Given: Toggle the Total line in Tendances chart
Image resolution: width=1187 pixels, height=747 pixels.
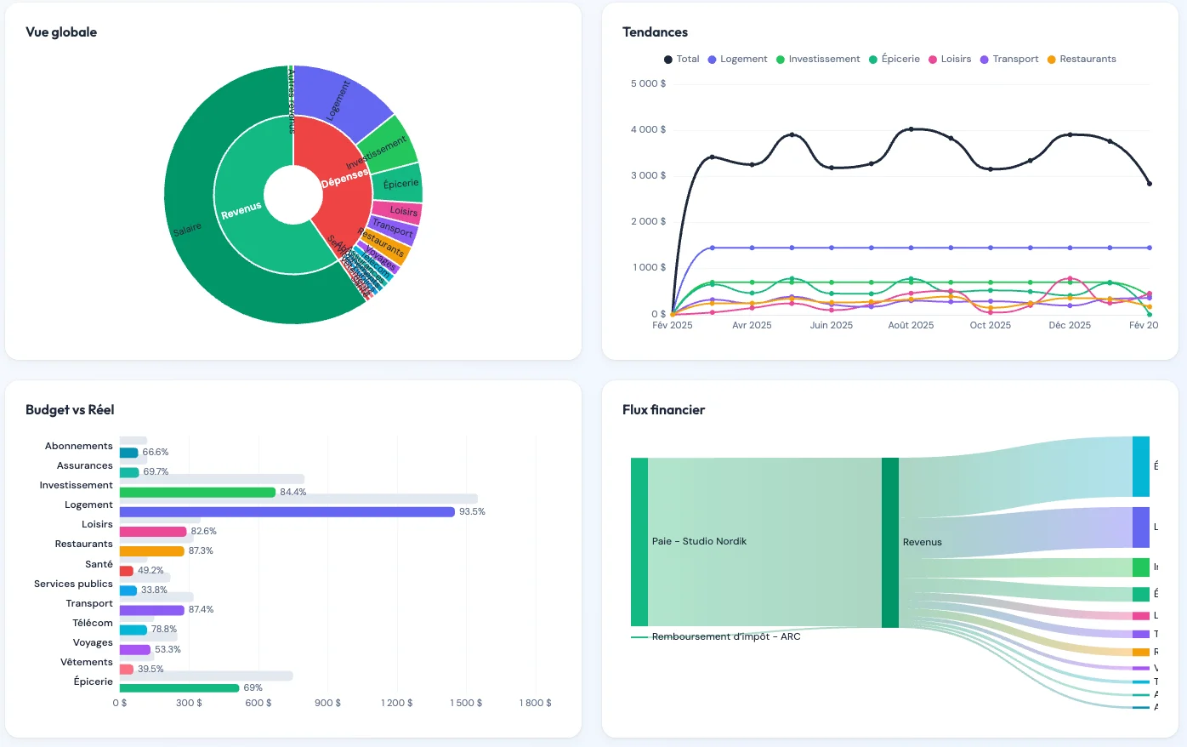Looking at the screenshot, I should pos(683,59).
